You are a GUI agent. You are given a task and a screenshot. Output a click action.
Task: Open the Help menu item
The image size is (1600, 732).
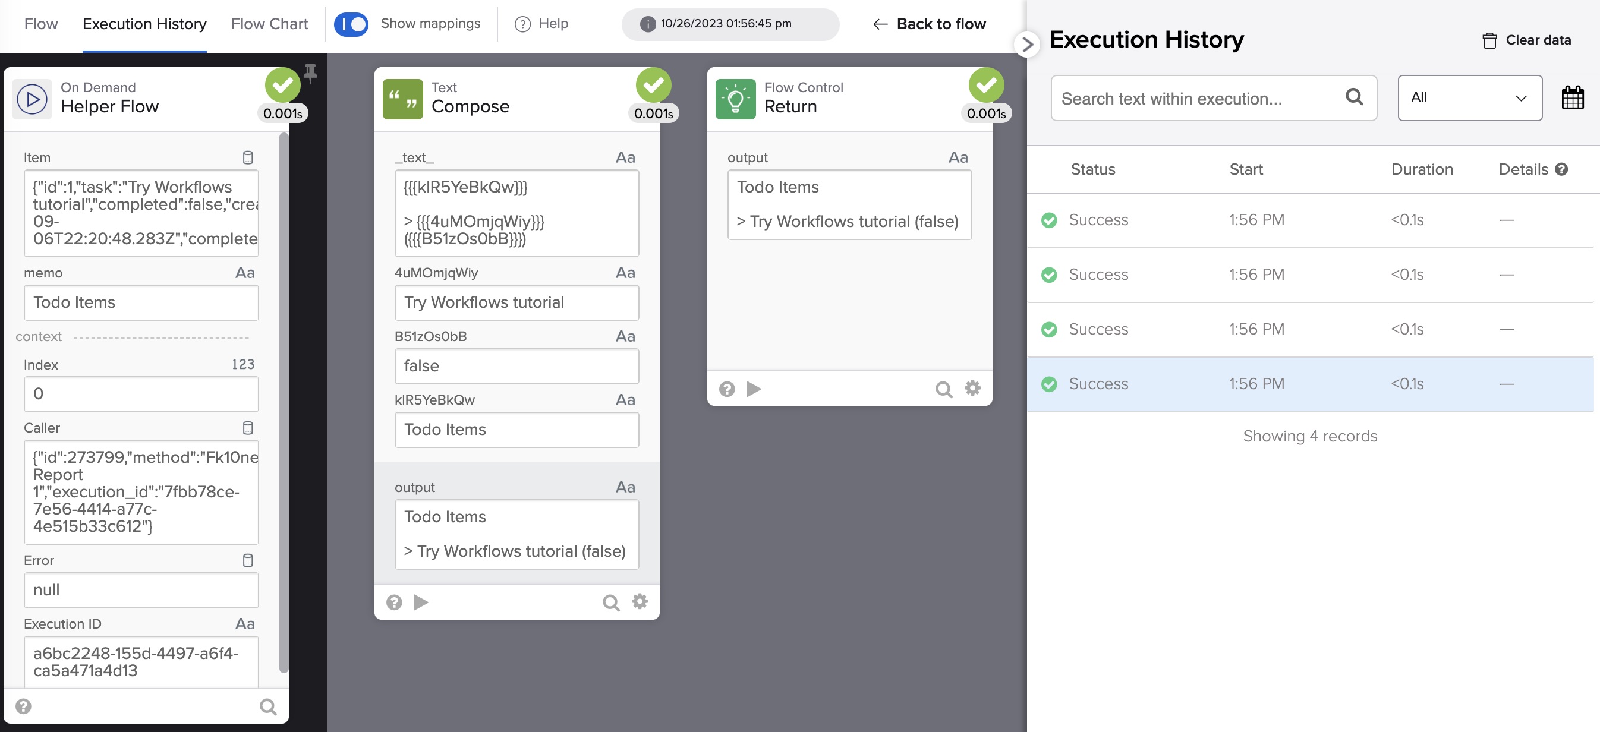pyautogui.click(x=541, y=24)
